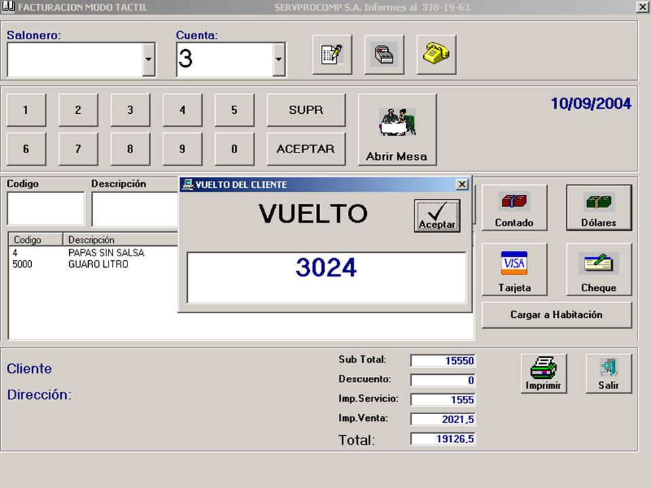The height and width of the screenshot is (488, 651).
Task: Close the Vuelto del Cliente dialog
Action: coord(462,184)
